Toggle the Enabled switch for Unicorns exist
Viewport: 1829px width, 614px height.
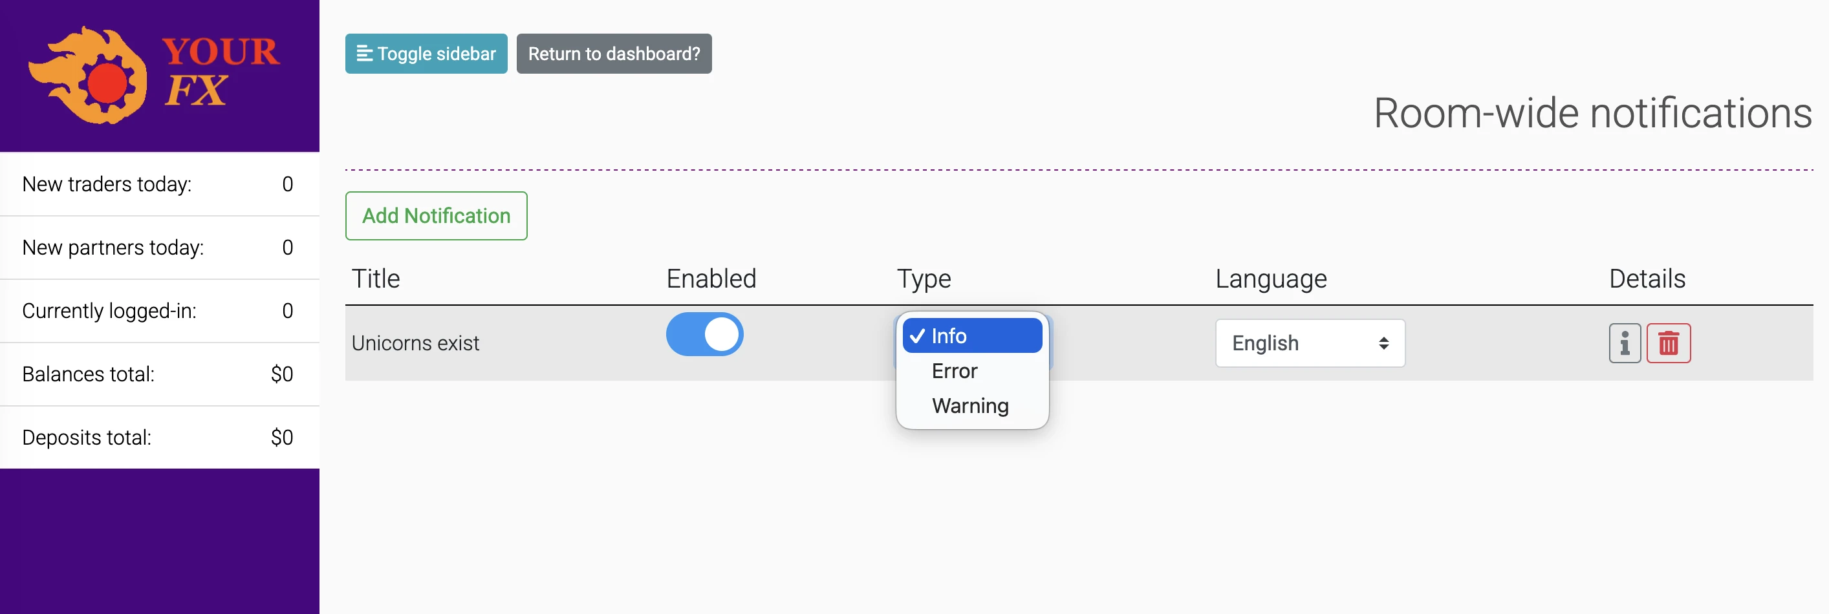(x=704, y=333)
